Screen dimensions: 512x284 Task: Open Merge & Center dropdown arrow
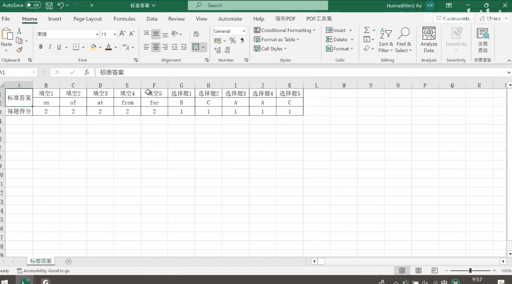pos(203,47)
